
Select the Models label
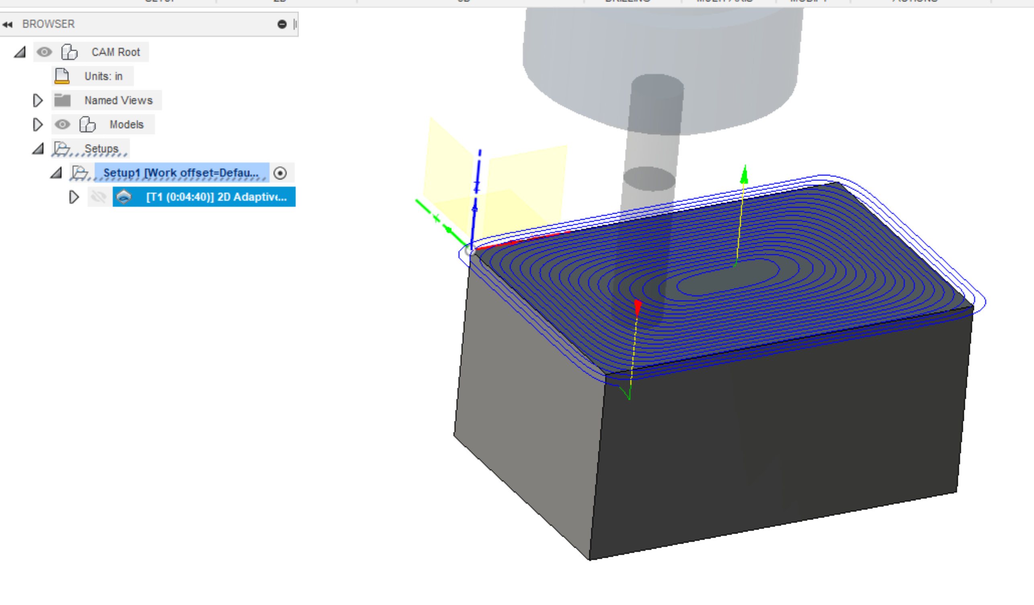click(x=126, y=124)
